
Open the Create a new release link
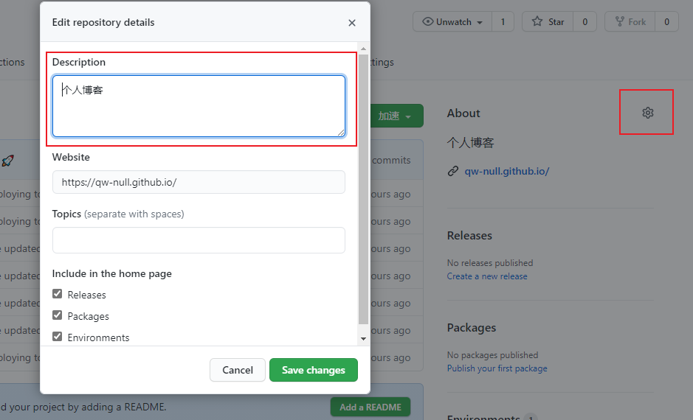(x=487, y=276)
